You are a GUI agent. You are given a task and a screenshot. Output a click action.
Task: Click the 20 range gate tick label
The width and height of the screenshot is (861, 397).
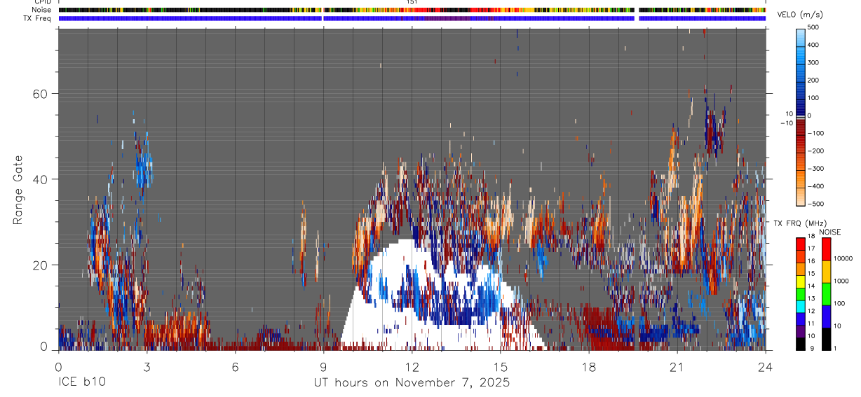click(41, 265)
